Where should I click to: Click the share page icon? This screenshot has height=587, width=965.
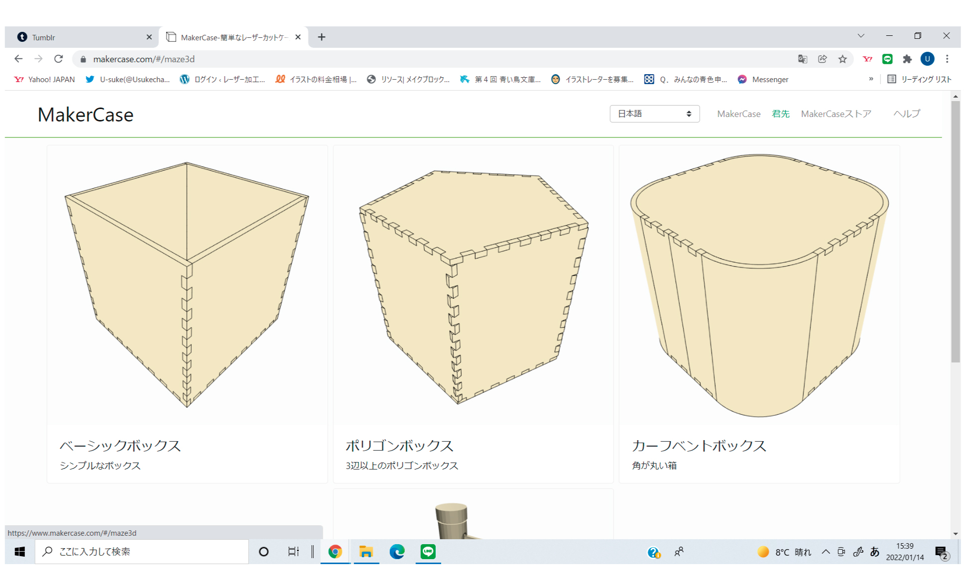click(x=822, y=59)
